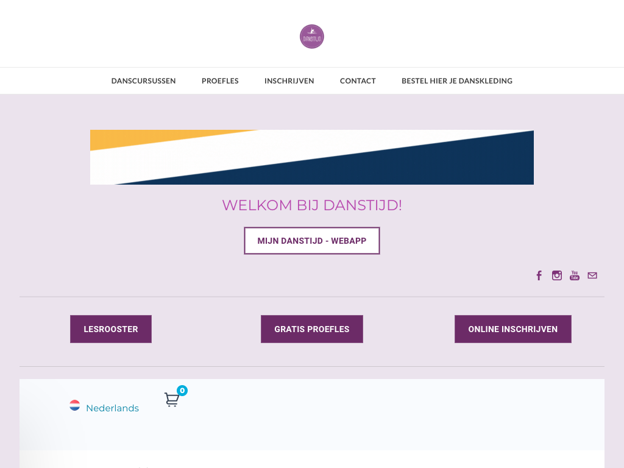Click the Welkom bij Danstijd heading

tap(312, 205)
